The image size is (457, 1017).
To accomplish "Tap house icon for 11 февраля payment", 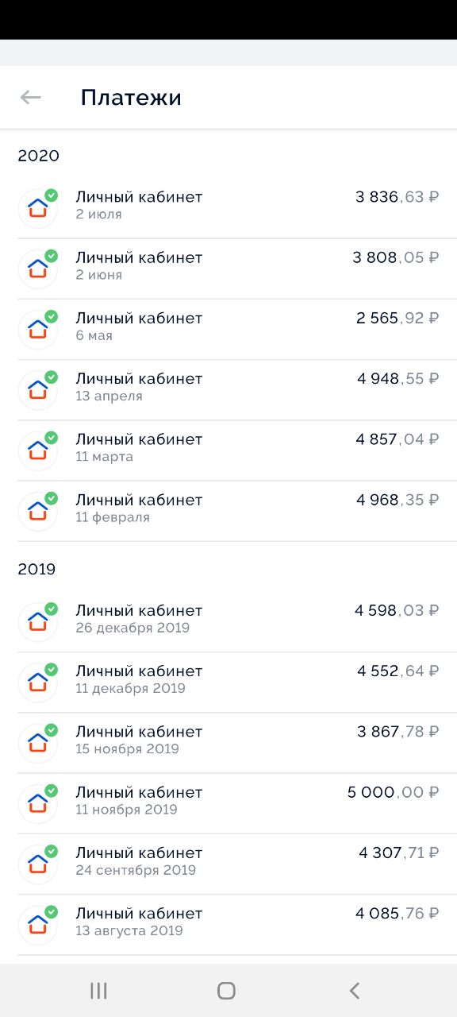I will tap(38, 510).
